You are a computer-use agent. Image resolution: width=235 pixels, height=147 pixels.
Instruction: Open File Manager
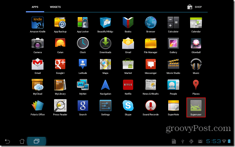click(x=151, y=45)
